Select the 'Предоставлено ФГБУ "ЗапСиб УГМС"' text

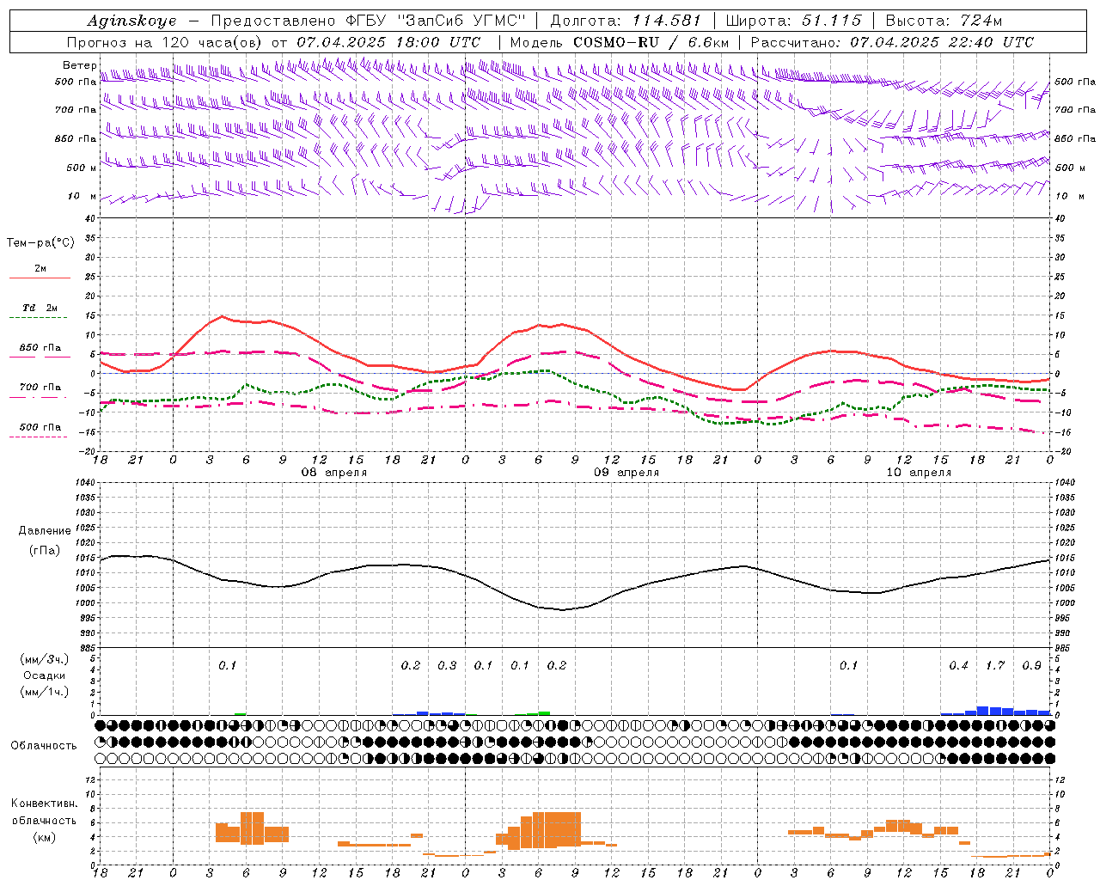[x=368, y=21]
